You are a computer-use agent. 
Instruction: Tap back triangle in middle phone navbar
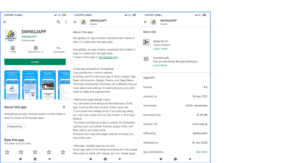(x=120, y=159)
